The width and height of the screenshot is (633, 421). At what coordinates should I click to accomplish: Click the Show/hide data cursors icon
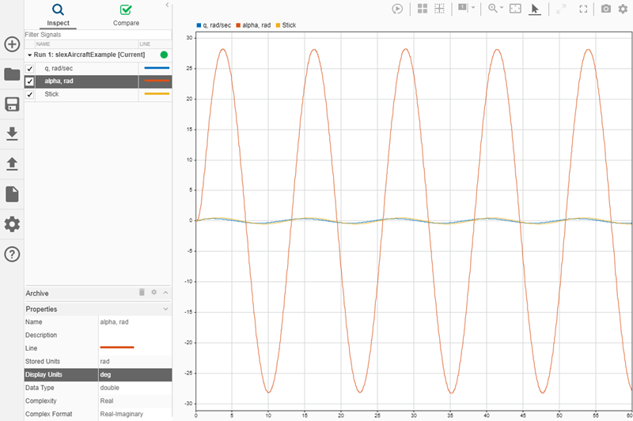pos(463,8)
